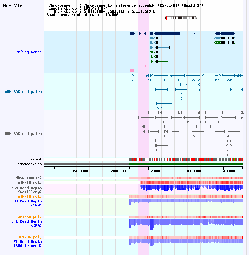Click the MSM Read Depth (Capillary) label
This screenshot has height=255, width=249.
pyautogui.click(x=26, y=190)
